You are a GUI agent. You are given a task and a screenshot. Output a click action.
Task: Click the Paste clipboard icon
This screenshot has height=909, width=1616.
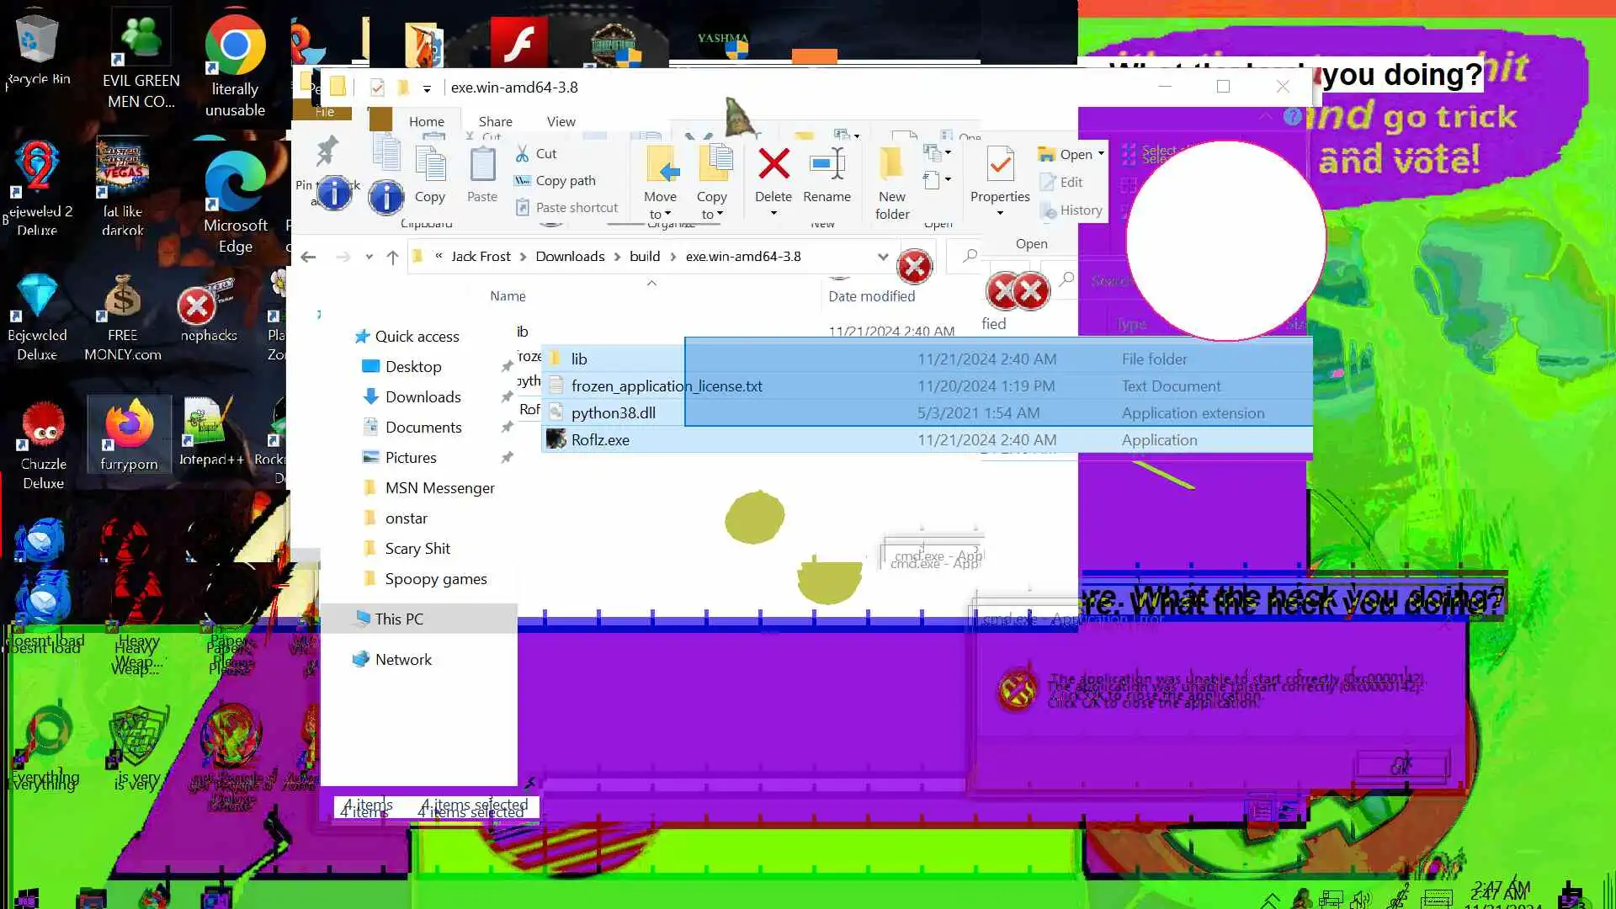pos(482,165)
